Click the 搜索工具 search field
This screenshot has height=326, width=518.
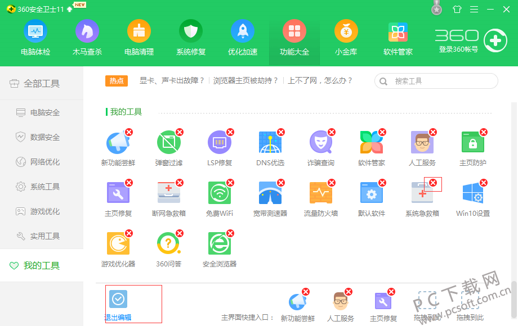436,81
